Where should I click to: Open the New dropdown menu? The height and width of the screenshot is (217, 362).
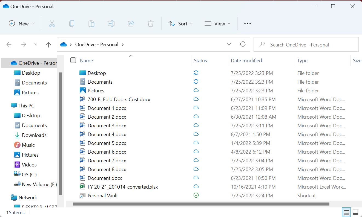click(21, 24)
